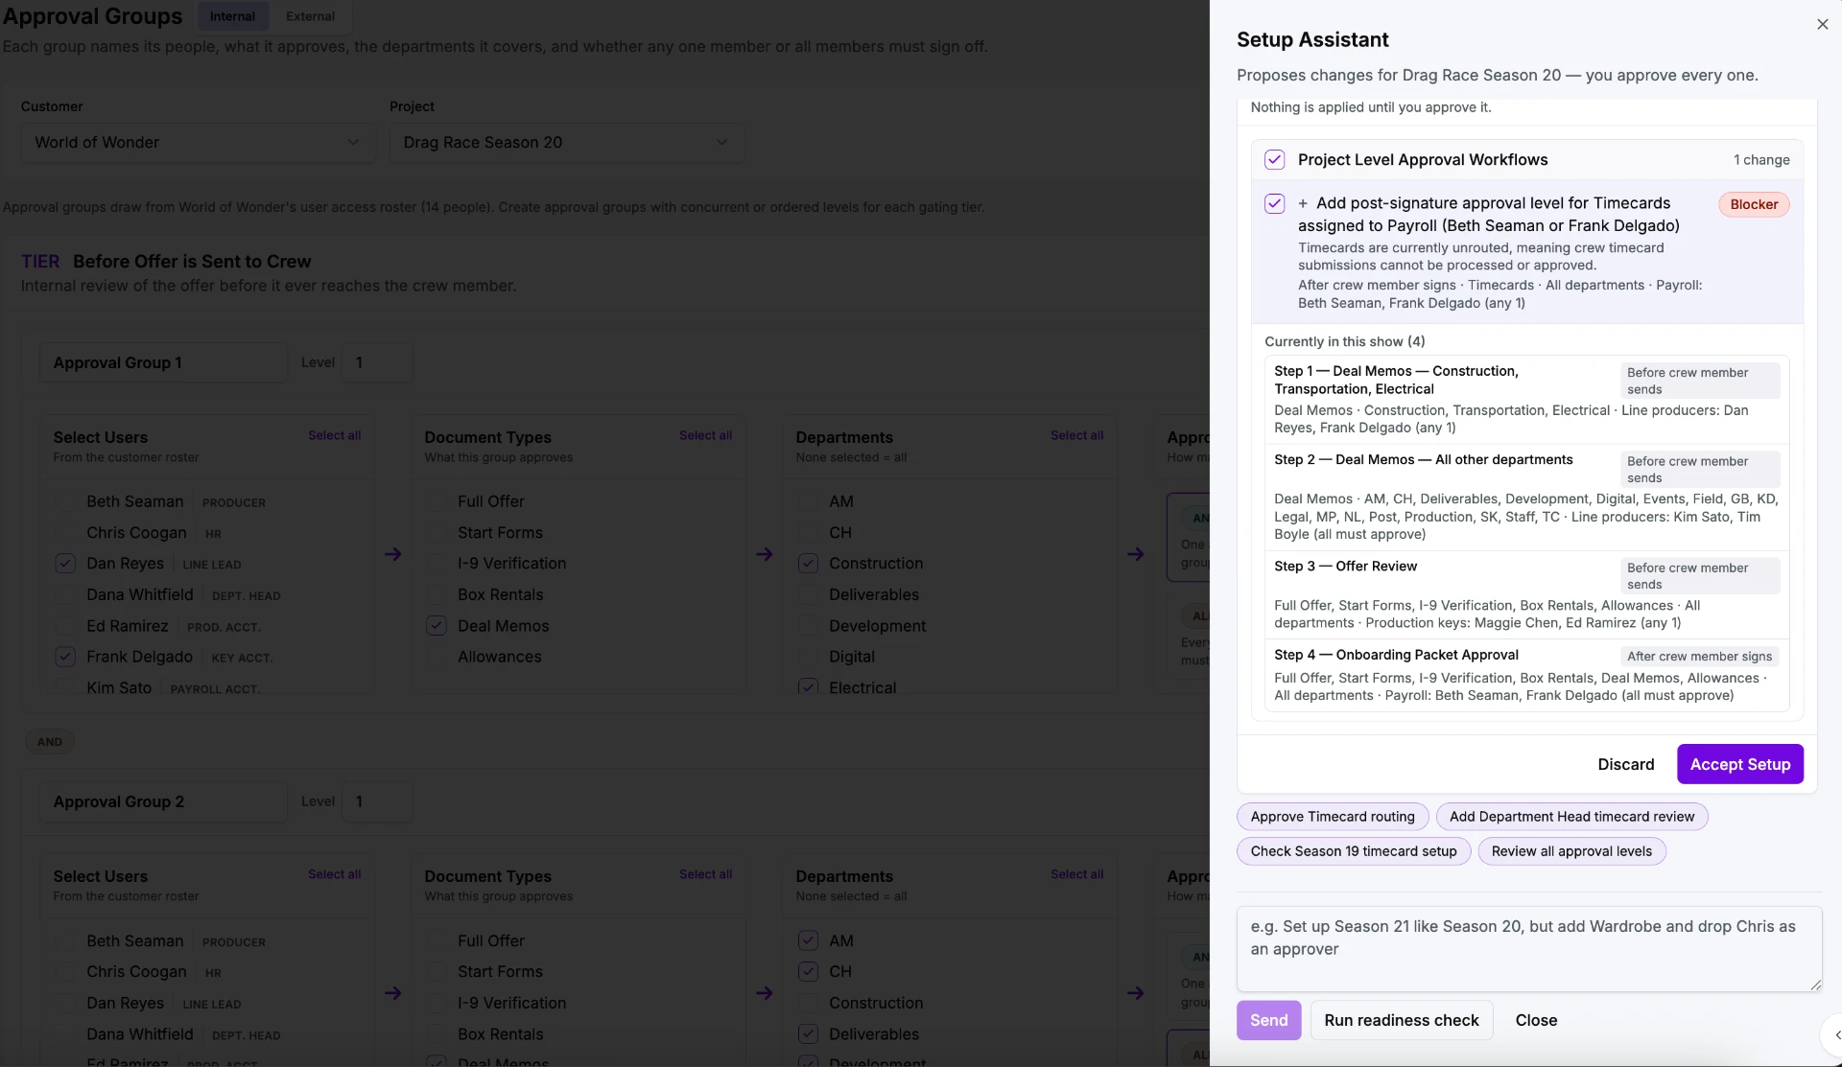Click Step 3 — Offer Review row

tap(1526, 594)
